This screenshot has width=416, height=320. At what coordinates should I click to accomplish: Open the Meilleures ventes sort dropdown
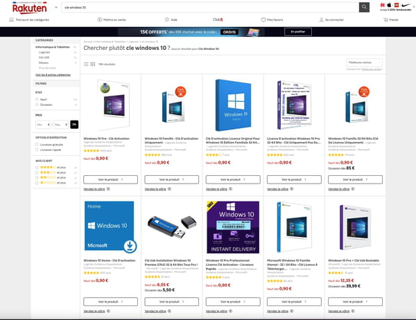(x=364, y=62)
